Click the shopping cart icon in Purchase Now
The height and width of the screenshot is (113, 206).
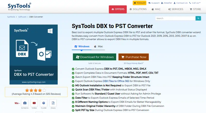(123, 57)
